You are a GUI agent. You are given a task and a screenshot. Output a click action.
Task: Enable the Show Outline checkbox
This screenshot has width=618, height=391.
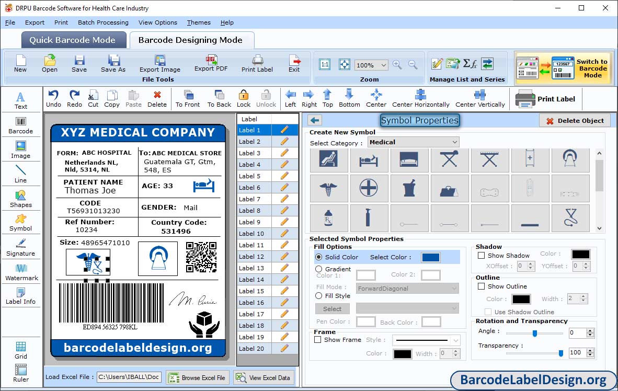(481, 286)
